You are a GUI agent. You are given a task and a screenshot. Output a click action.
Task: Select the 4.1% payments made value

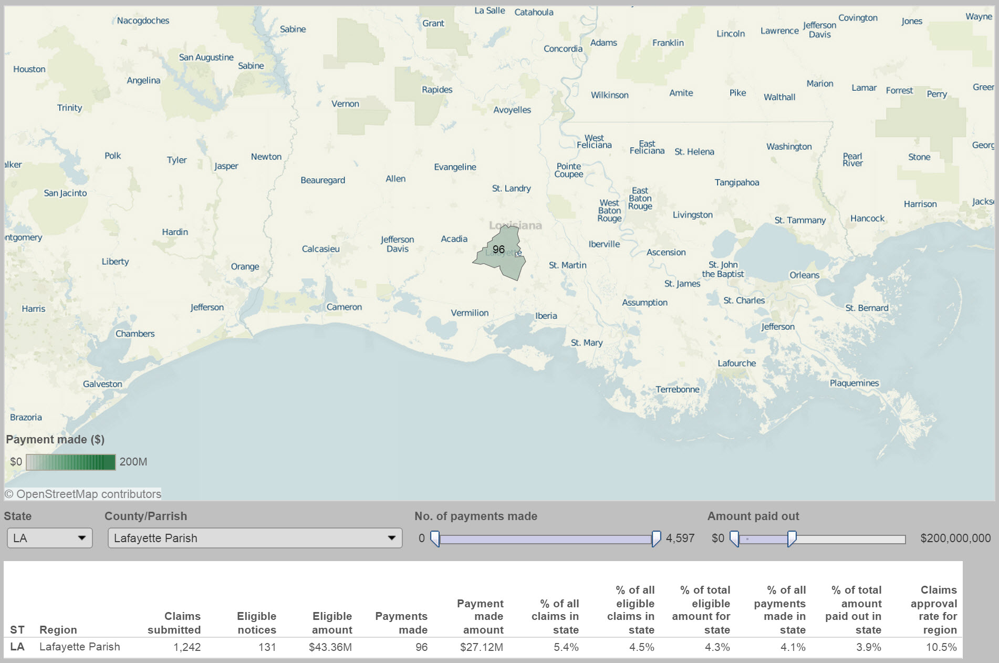793,647
